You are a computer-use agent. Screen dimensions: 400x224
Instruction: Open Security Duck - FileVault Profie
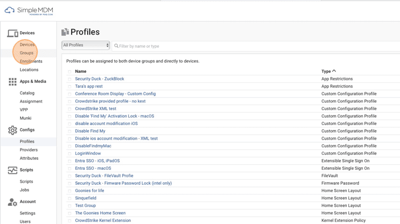(x=104, y=176)
